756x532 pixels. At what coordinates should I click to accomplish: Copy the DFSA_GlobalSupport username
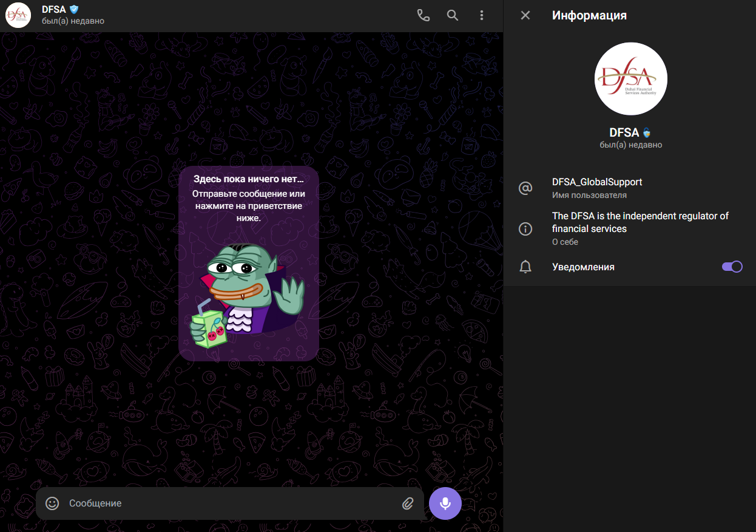597,182
